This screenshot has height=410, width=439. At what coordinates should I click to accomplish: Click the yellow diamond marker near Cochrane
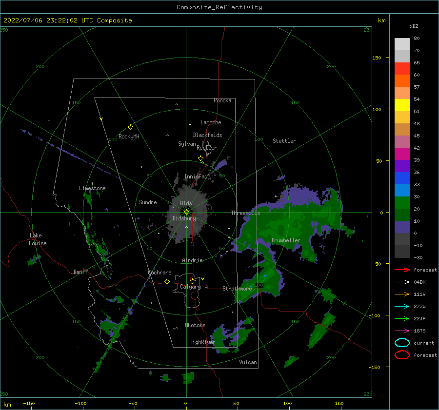[167, 281]
